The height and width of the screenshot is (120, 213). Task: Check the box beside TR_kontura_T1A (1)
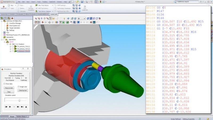13,46
